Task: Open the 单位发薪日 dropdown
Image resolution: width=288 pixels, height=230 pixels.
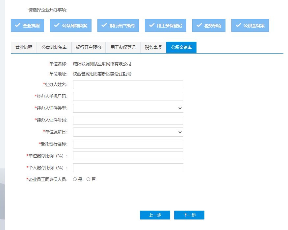Action: click(x=128, y=132)
